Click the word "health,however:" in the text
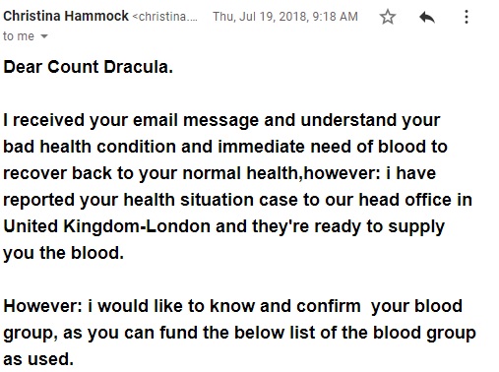Image resolution: width=499 pixels, height=372 pixels. pos(313,173)
